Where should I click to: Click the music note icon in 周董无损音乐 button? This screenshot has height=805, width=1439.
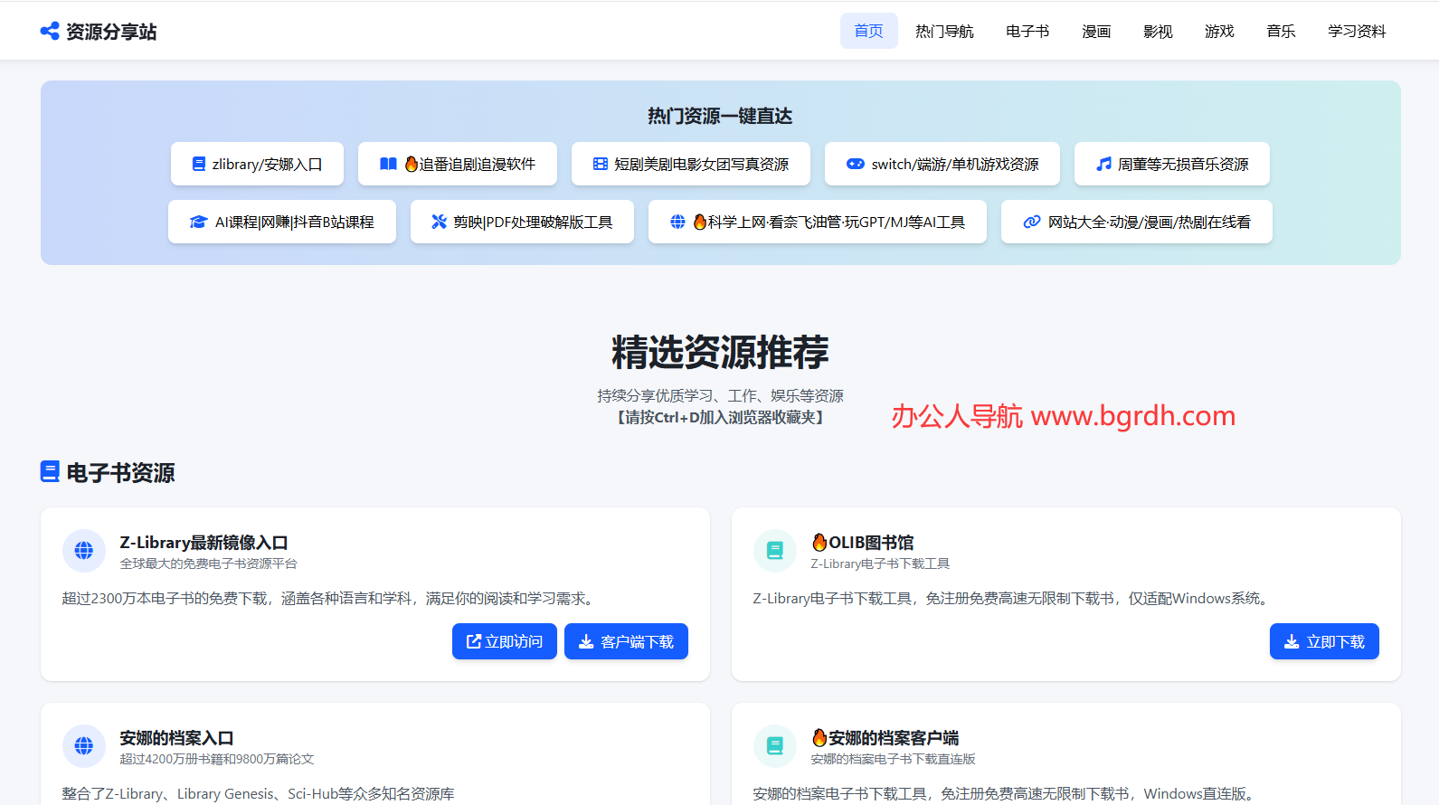1103,165
